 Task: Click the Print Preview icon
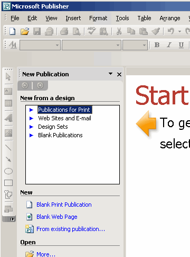(x=77, y=31)
